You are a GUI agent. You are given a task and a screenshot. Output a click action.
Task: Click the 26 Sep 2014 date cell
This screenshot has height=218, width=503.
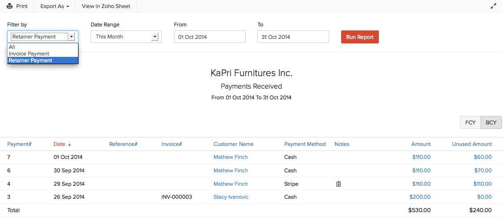click(x=69, y=197)
